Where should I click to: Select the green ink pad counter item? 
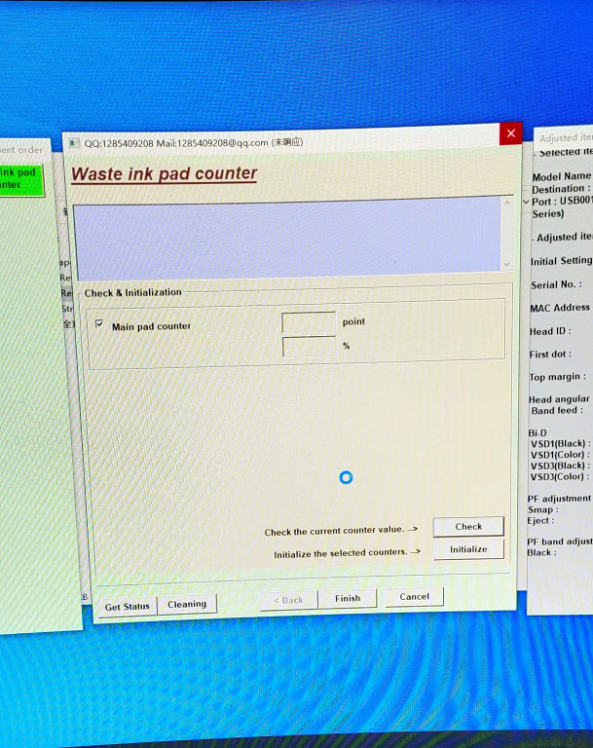tap(19, 178)
